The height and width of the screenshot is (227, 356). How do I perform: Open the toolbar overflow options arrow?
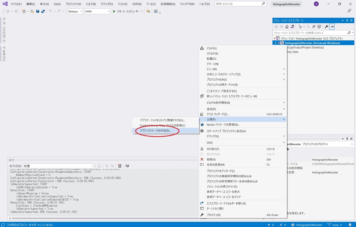160,13
